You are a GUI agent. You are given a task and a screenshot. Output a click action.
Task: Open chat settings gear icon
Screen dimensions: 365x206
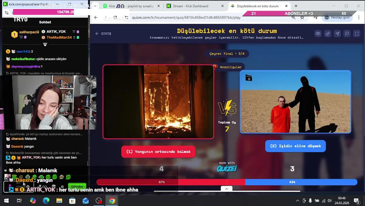(62, 187)
